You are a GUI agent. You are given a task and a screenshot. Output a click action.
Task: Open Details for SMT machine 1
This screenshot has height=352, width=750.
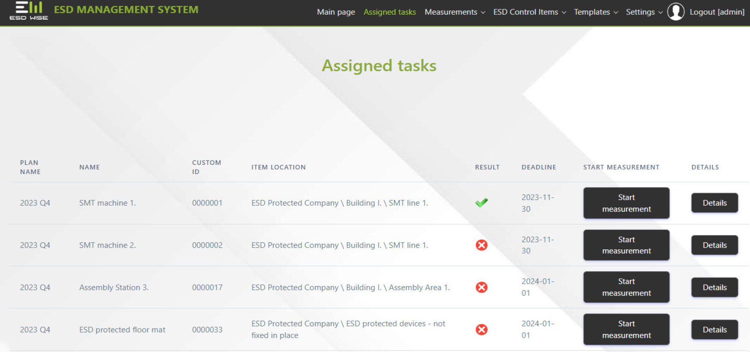714,203
